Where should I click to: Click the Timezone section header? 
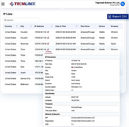(49, 104)
